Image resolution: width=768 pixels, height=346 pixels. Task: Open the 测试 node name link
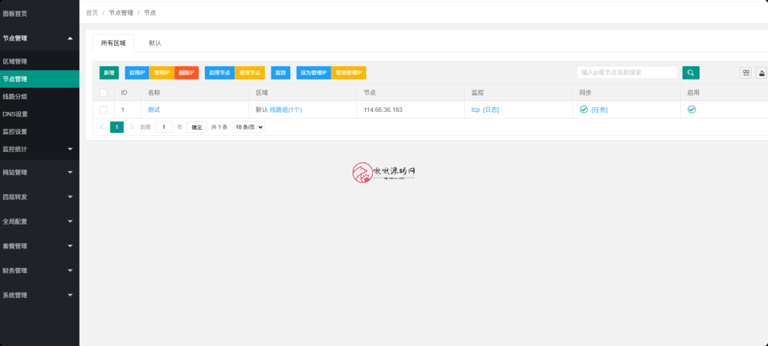pyautogui.click(x=154, y=110)
